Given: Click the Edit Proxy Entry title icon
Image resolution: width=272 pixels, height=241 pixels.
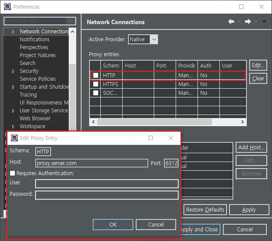Looking at the screenshot, I should pos(14,138).
